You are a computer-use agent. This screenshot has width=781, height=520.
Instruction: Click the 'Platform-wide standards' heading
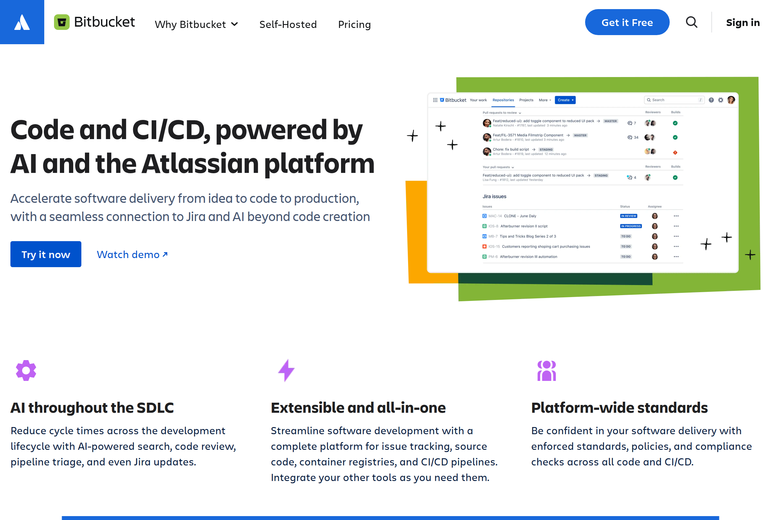pos(619,408)
